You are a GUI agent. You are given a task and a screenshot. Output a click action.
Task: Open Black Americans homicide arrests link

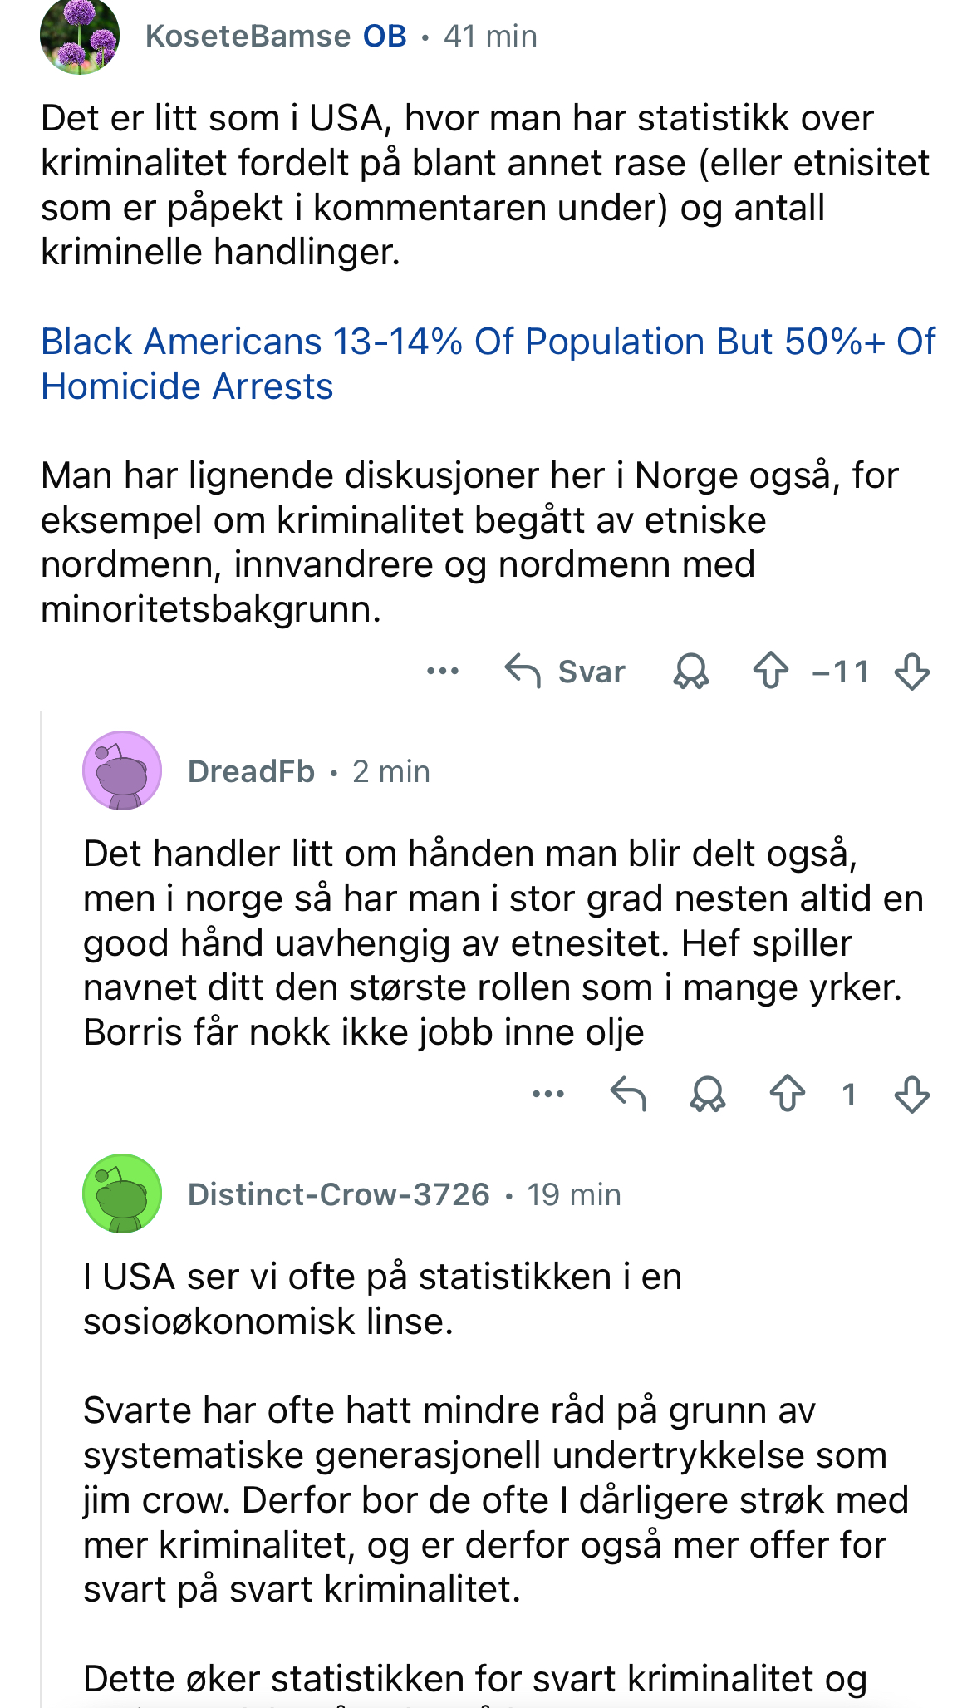[x=488, y=364]
